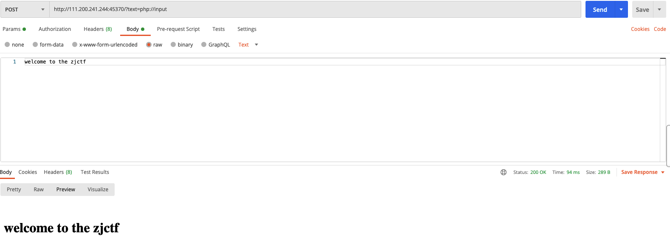Viewport: 670px width, 245px height.
Task: Click the globe network information icon
Action: pyautogui.click(x=504, y=172)
